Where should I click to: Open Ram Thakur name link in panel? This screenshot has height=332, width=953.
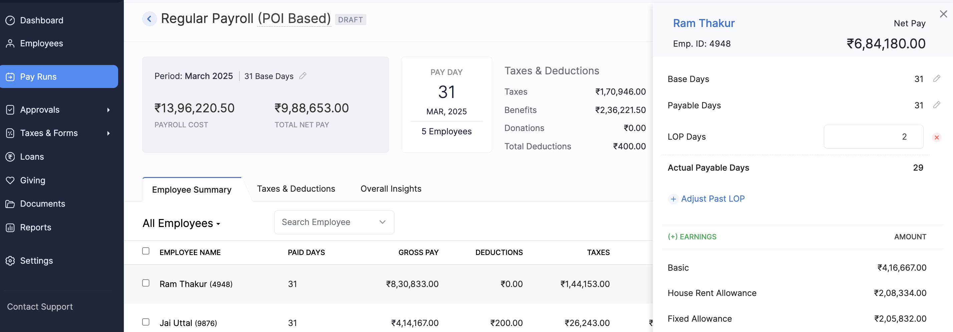point(703,23)
